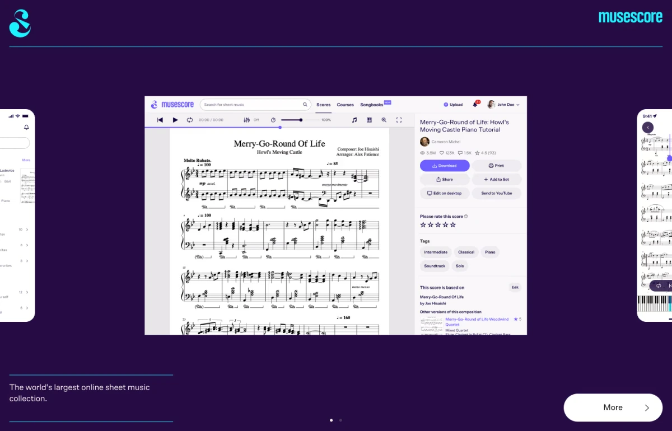Toggle loop playback

tap(190, 120)
